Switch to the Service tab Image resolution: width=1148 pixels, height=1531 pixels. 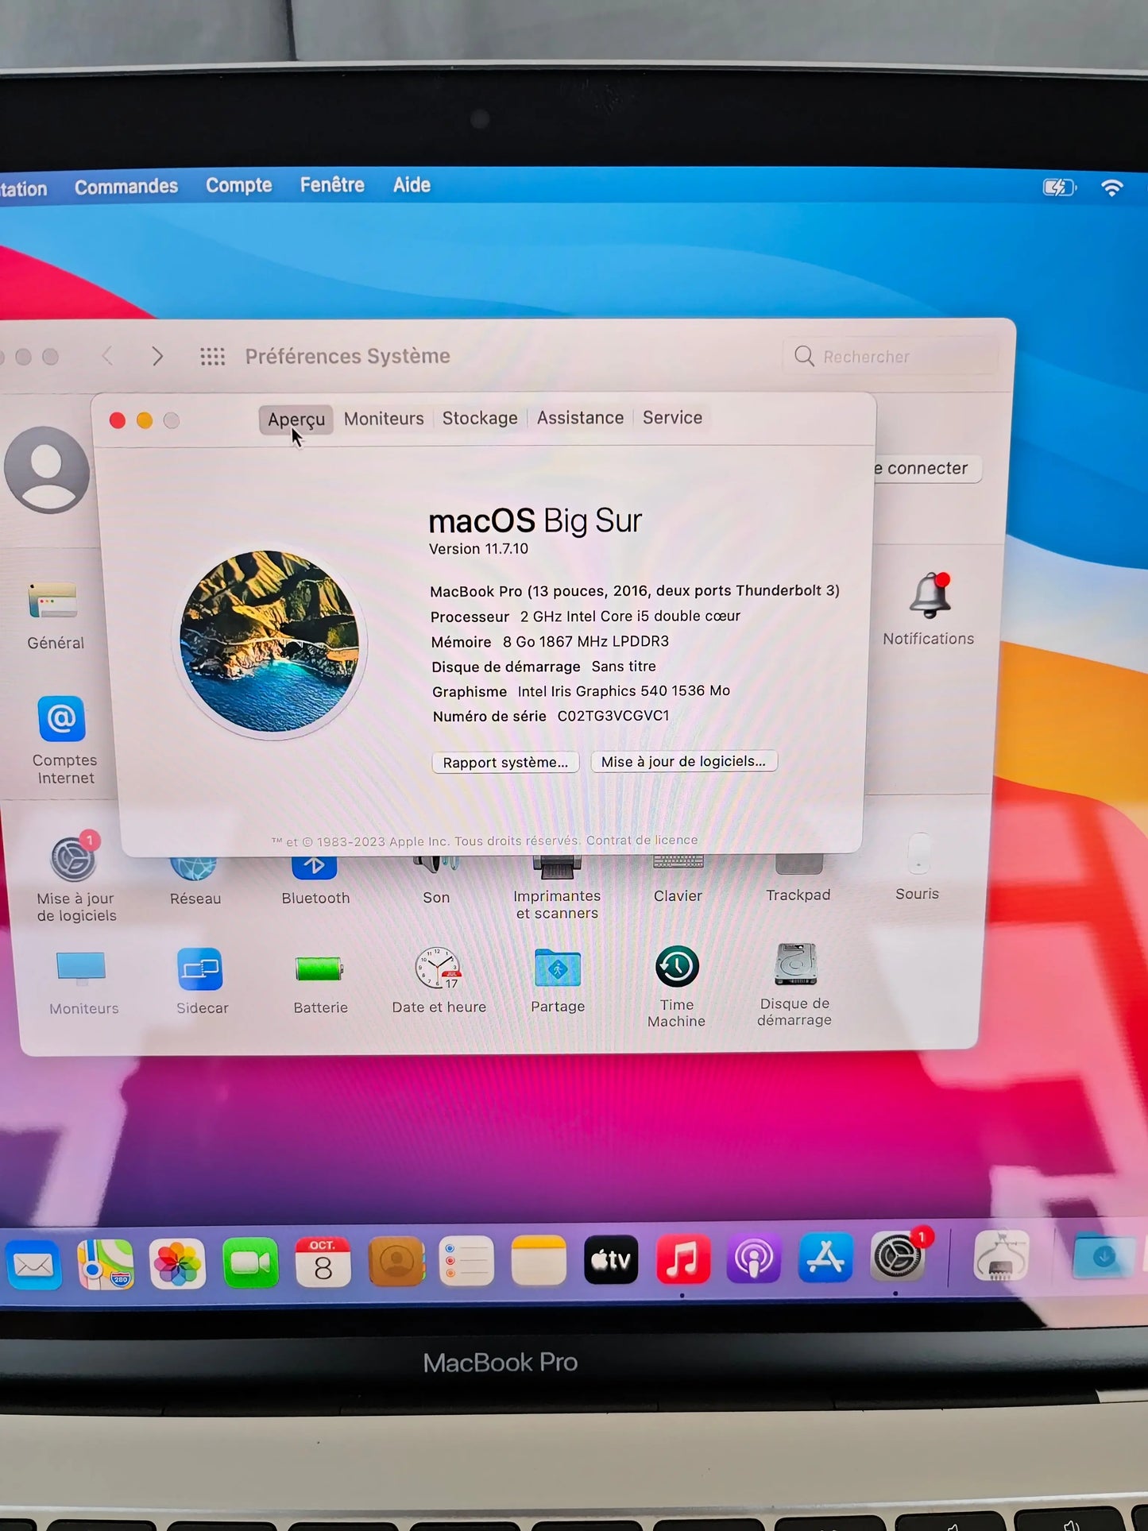(672, 417)
